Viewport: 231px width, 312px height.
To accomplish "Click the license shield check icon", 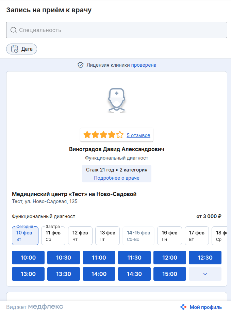I will [81, 65].
